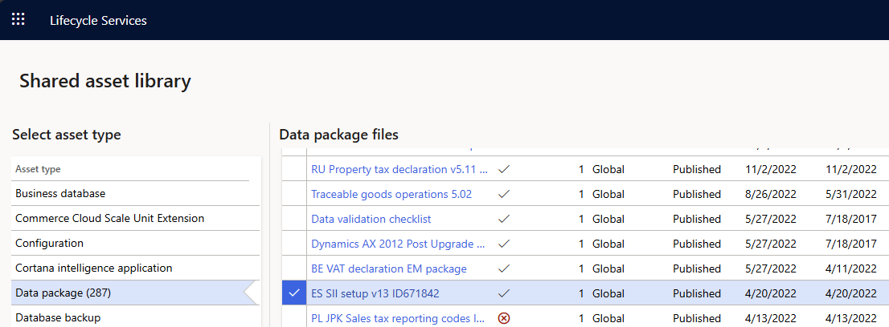
Task: Click validation checkmark for RU Property tax declaration
Action: (x=503, y=169)
